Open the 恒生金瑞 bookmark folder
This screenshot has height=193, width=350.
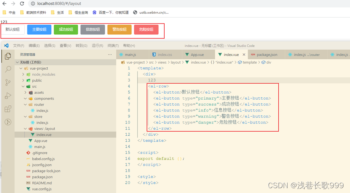coord(78,13)
